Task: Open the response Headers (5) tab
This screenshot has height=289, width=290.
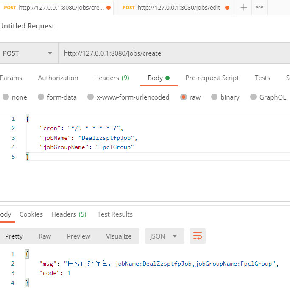Action: (69, 214)
